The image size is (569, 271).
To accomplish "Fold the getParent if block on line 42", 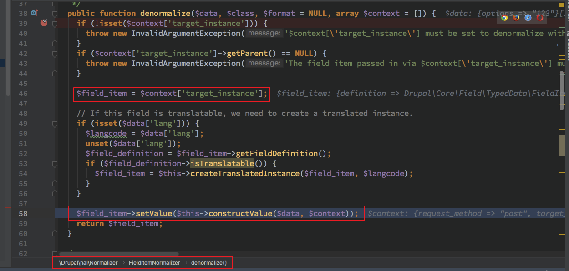I will pyautogui.click(x=55, y=53).
